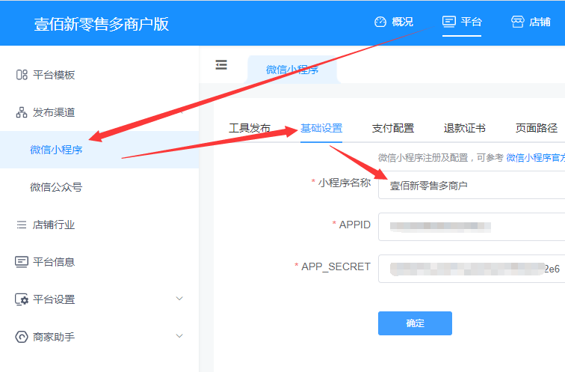Select 微信小程序 in the sidebar

tap(99, 150)
